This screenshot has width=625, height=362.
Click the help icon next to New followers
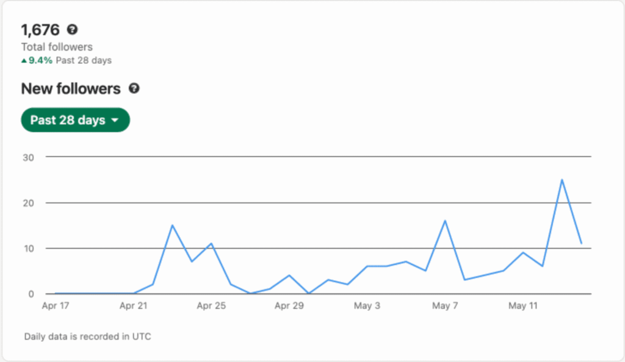click(x=134, y=88)
